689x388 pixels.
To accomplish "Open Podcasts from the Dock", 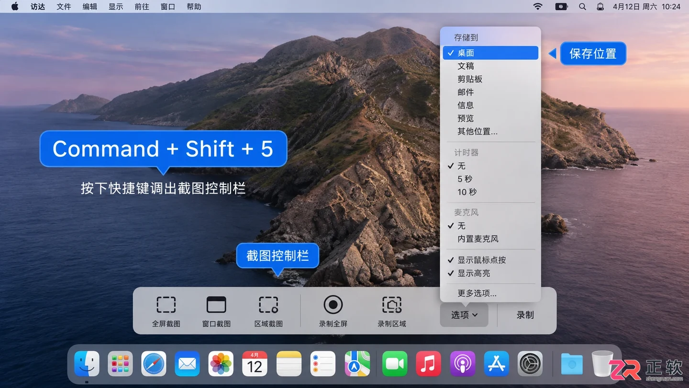I will click(x=463, y=364).
